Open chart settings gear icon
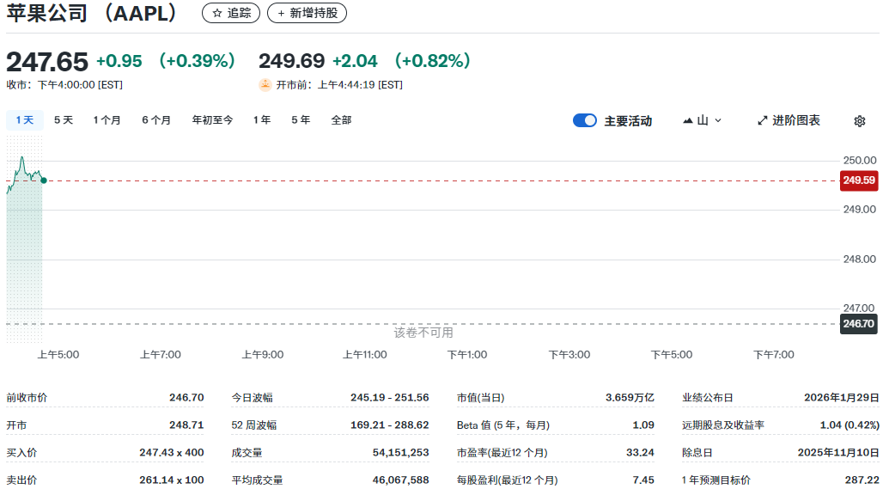 (x=860, y=121)
